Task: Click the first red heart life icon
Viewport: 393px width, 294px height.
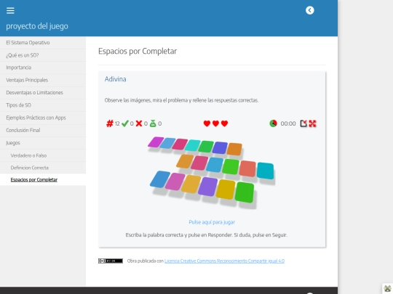Action: (207, 123)
